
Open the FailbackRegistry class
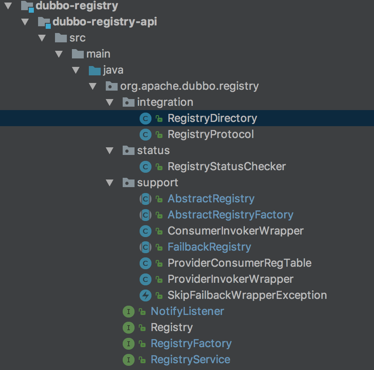click(x=209, y=247)
